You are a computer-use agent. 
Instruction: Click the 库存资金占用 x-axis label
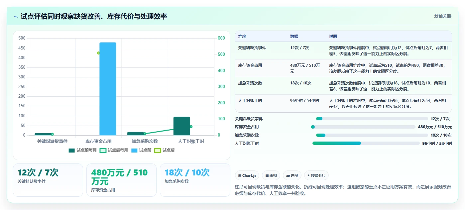[x=98, y=141]
